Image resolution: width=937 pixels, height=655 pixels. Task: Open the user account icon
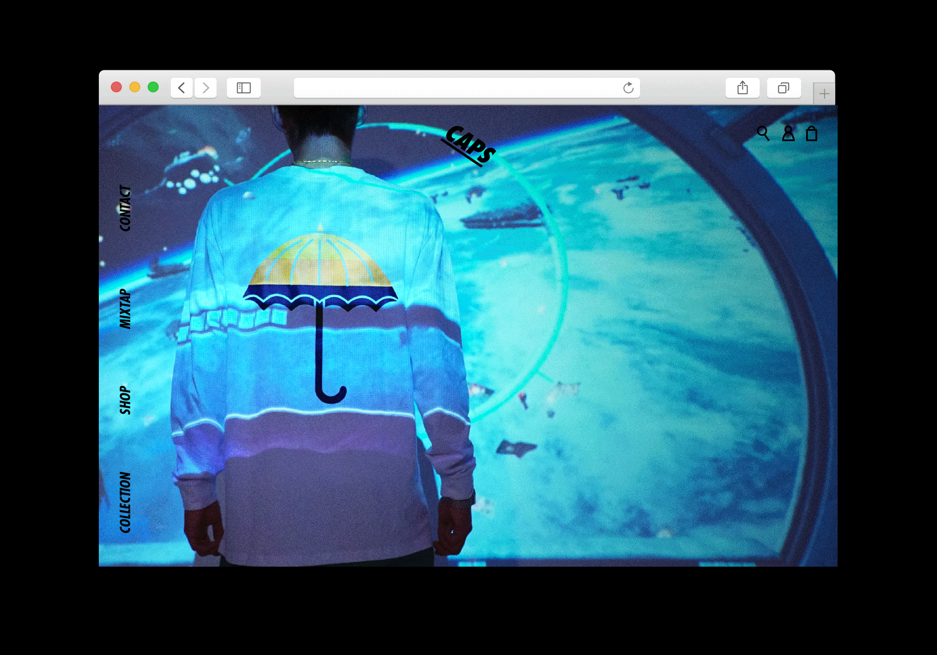click(x=788, y=134)
